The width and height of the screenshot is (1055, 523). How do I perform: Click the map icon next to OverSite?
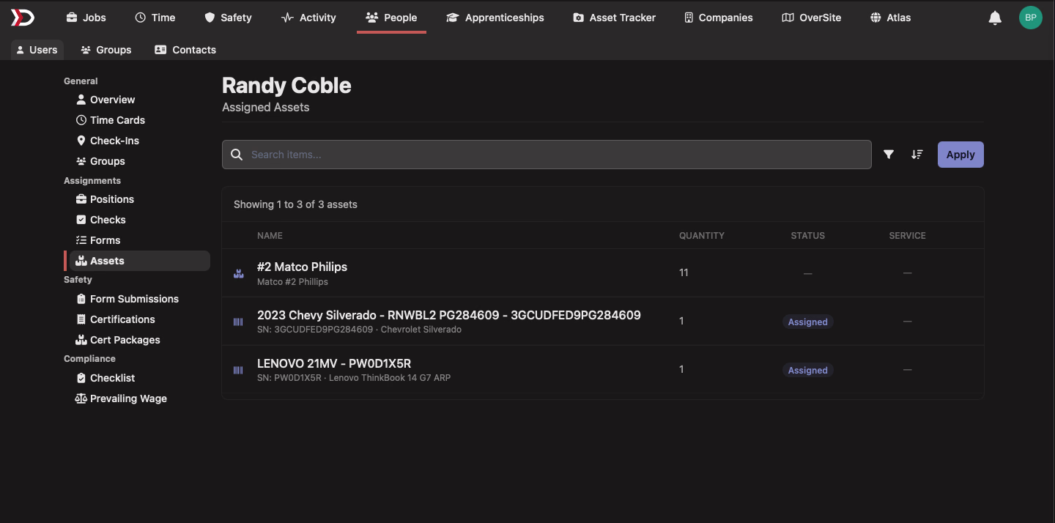click(x=788, y=18)
